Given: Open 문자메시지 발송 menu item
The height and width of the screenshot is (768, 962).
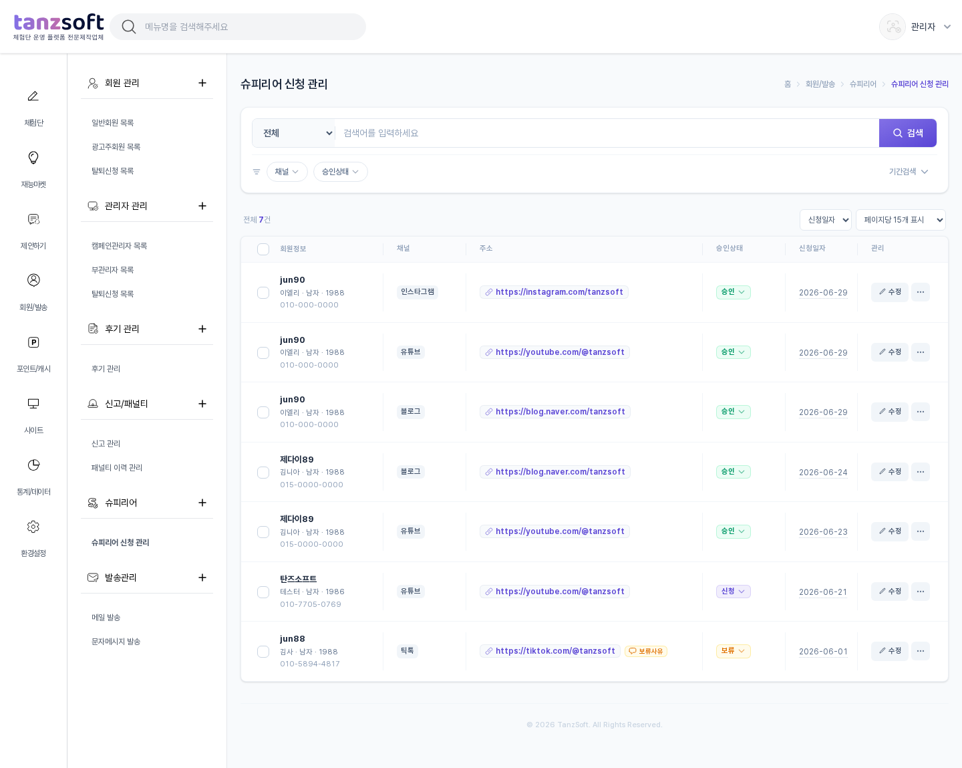Looking at the screenshot, I should tap(116, 642).
